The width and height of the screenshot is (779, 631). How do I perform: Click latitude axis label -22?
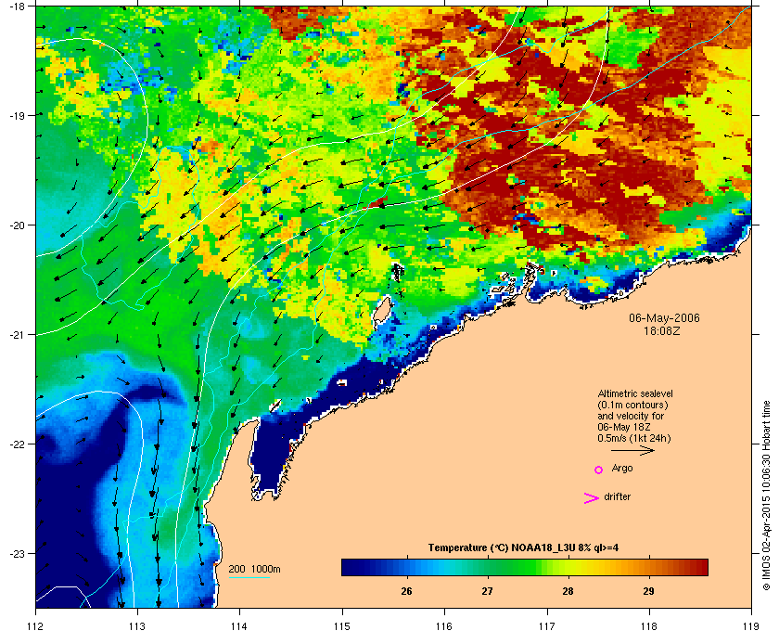coord(17,444)
